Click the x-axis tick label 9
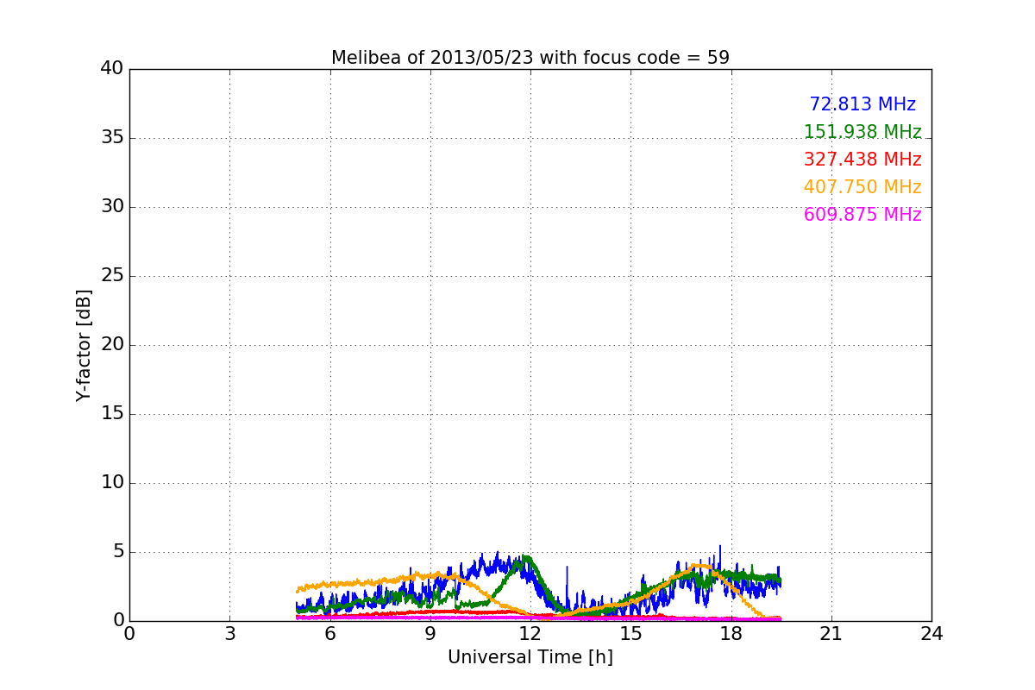The height and width of the screenshot is (690, 1035). click(x=430, y=634)
